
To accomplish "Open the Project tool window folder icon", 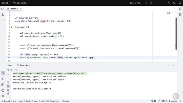I will (3, 9).
